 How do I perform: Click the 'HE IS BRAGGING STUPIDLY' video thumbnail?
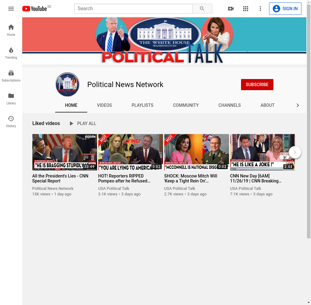tap(65, 152)
